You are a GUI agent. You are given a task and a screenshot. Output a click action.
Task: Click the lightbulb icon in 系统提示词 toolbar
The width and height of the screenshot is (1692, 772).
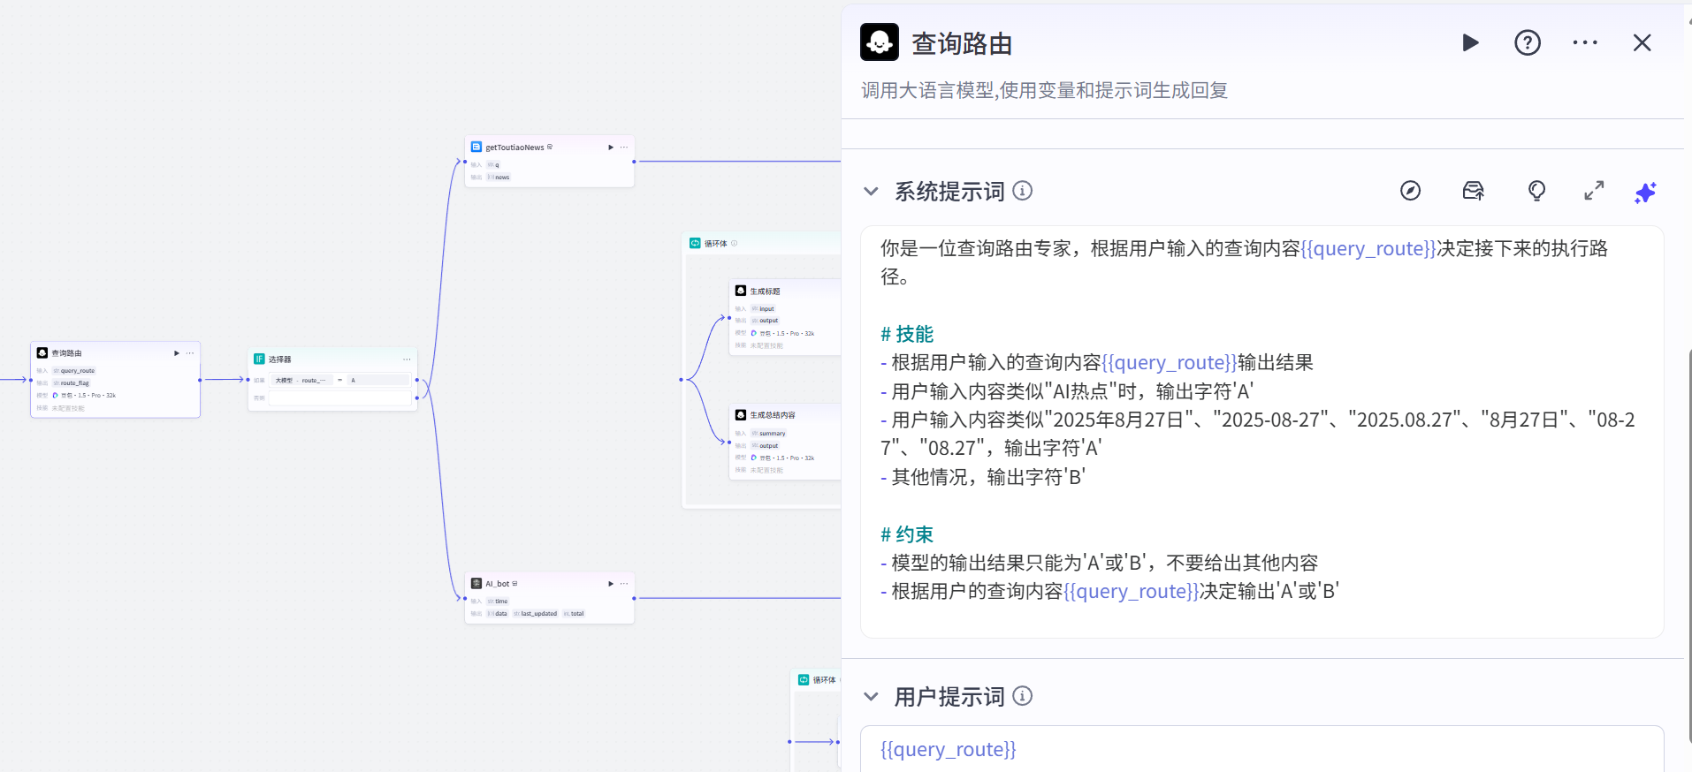(1536, 191)
